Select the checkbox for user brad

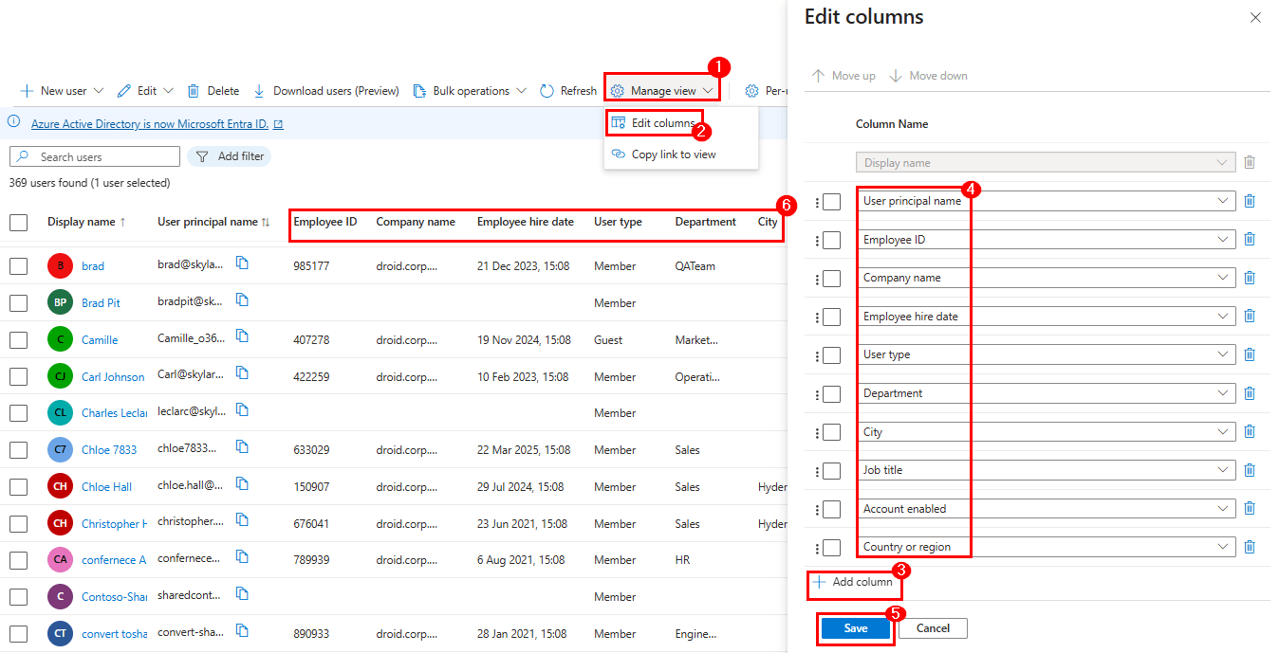(18, 266)
